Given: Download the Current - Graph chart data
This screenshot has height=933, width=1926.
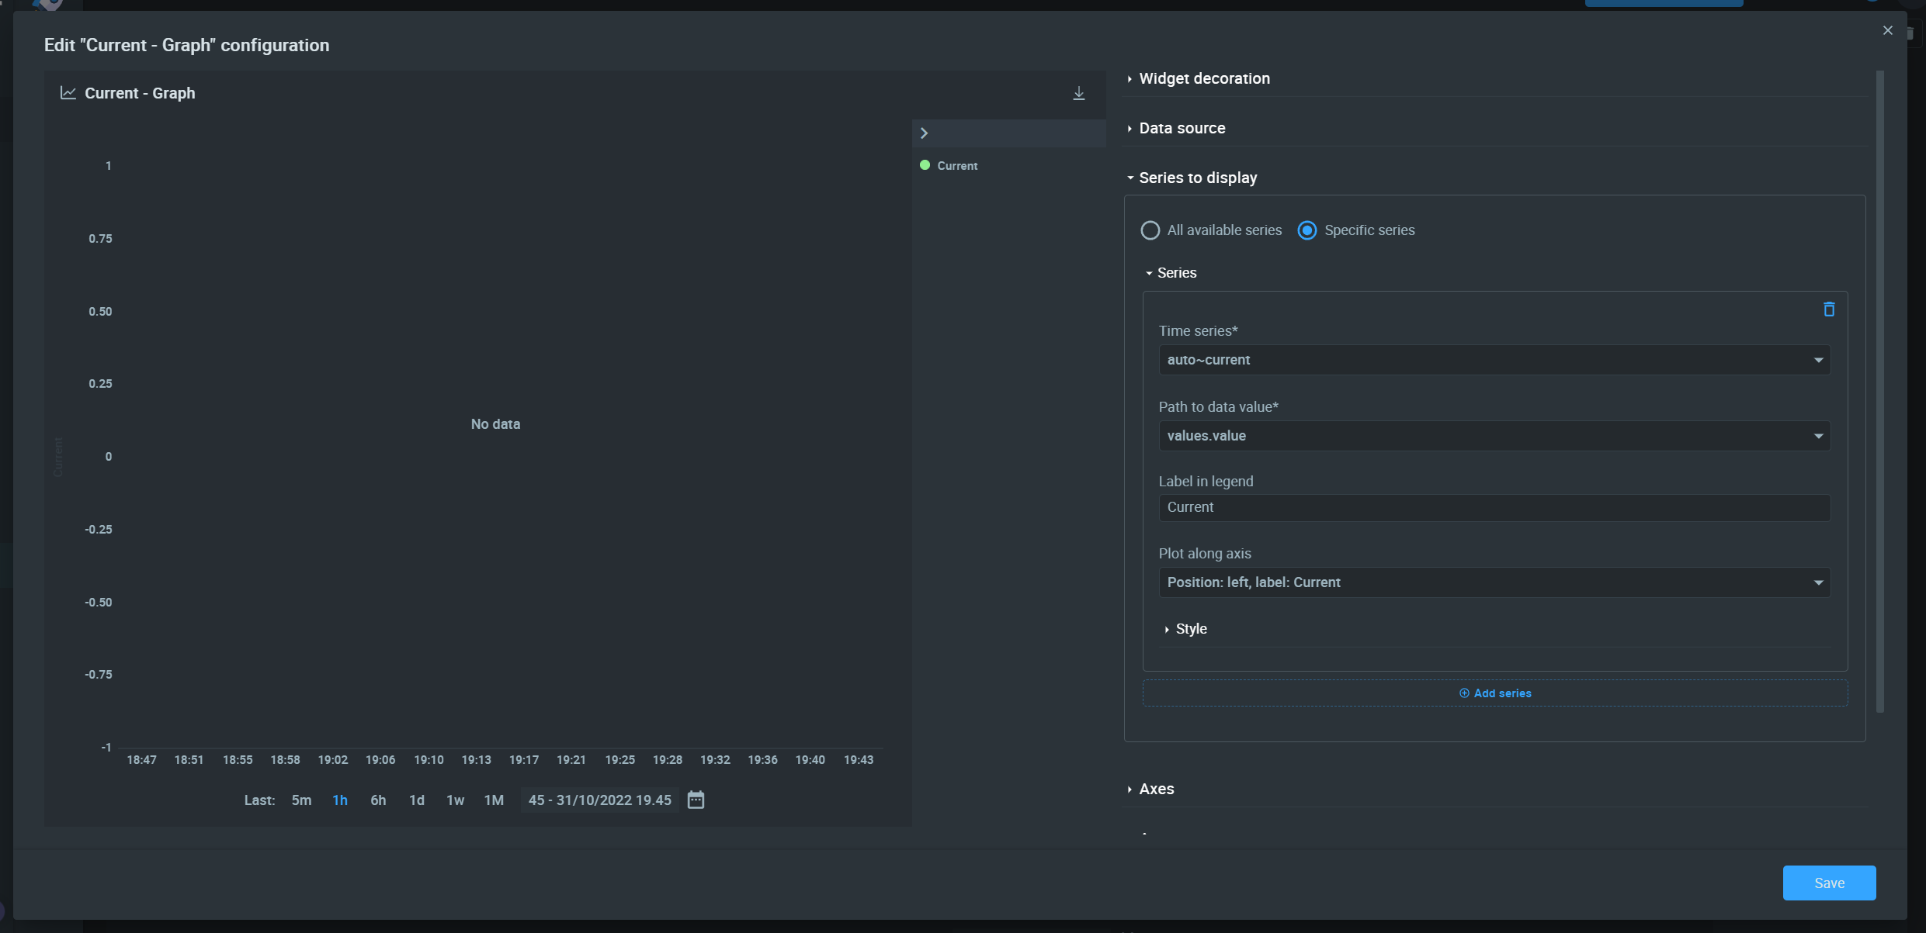Looking at the screenshot, I should point(1078,93).
